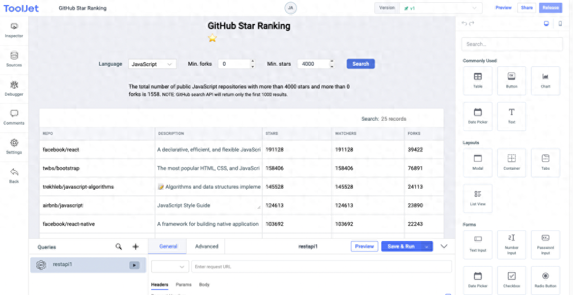The height and width of the screenshot is (295, 573).
Task: Increase the Min. forks value
Action: [253, 62]
